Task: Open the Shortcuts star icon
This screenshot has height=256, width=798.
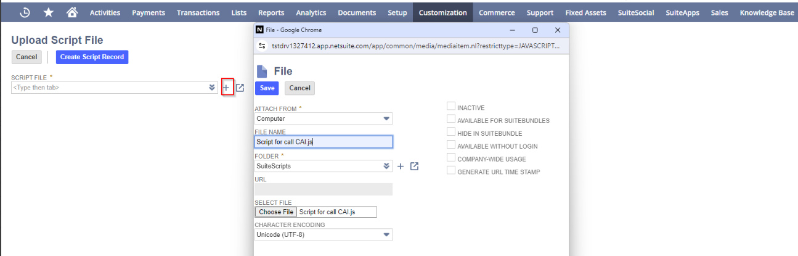Action: coord(49,12)
